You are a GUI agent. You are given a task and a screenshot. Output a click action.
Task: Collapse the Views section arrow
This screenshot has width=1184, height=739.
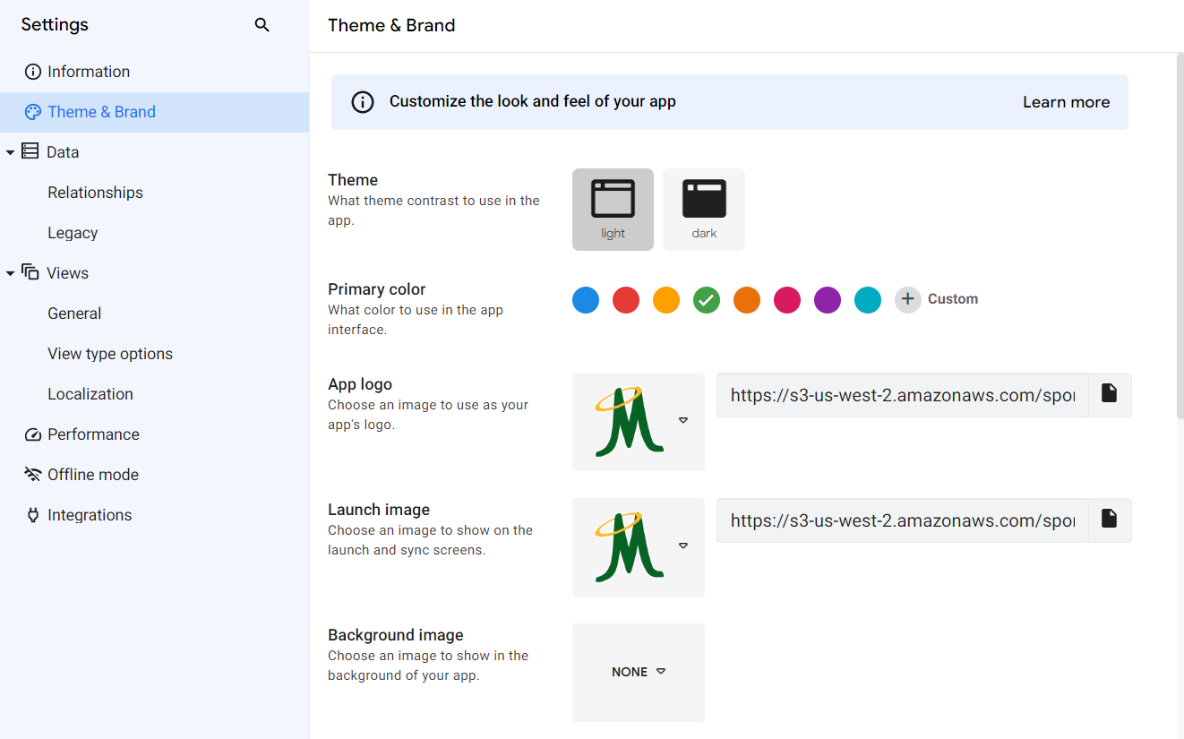pos(10,273)
